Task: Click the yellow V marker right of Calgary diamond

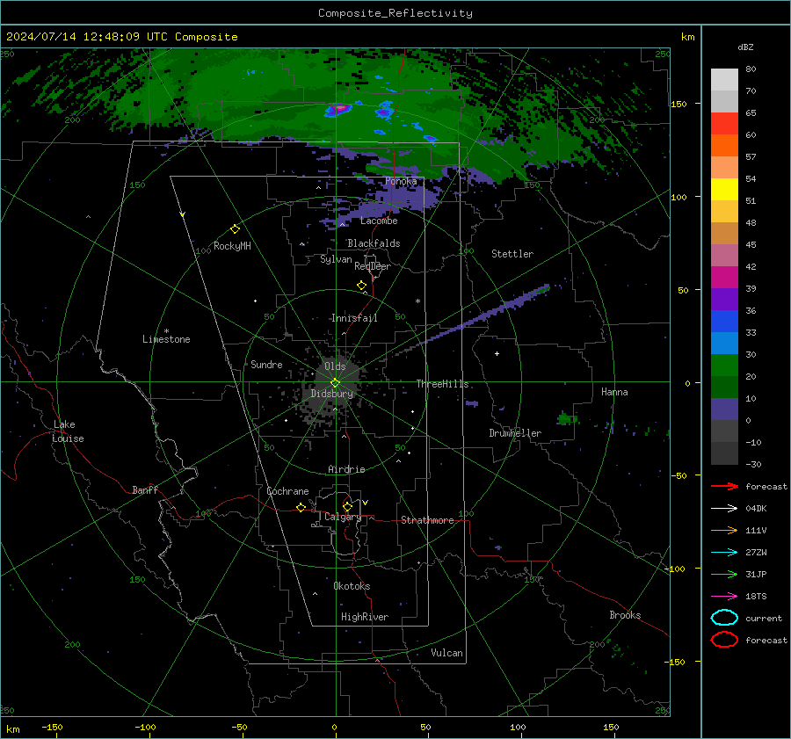Action: (x=366, y=503)
